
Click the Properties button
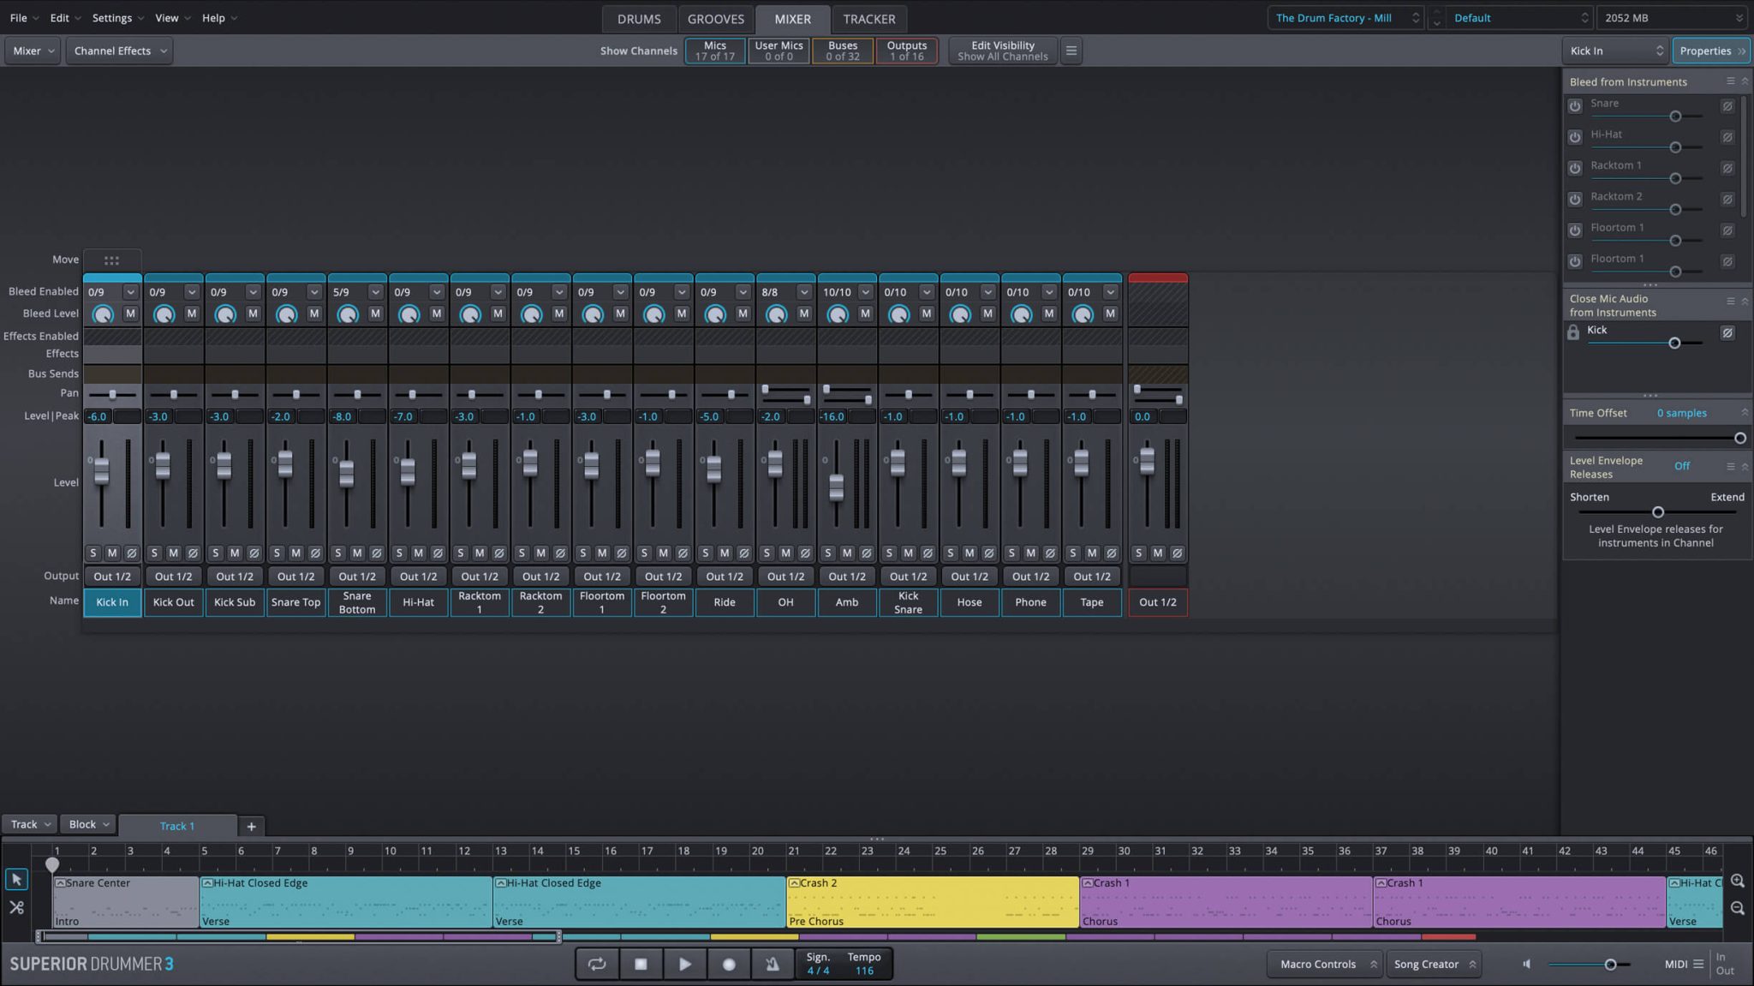[x=1711, y=51]
